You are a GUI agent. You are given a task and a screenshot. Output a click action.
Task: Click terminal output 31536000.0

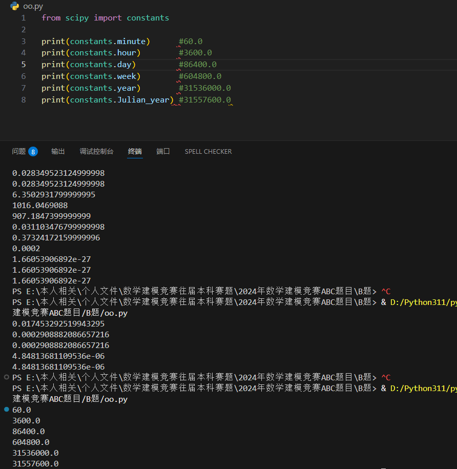tap(35, 453)
